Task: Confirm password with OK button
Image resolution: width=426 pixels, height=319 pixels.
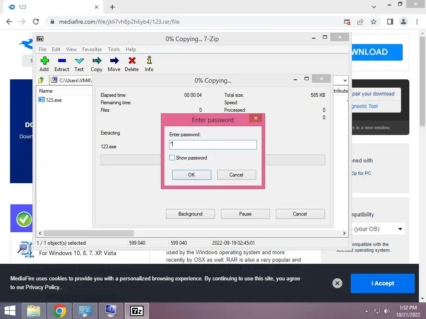Action: pos(191,175)
